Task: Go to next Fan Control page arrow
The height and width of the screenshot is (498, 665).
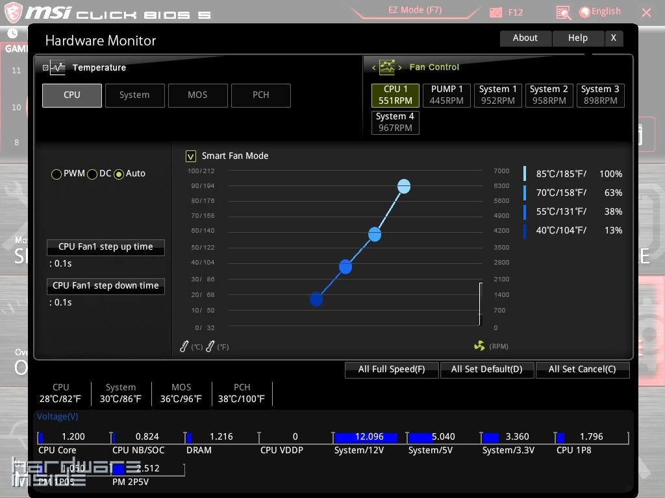Action: 399,67
